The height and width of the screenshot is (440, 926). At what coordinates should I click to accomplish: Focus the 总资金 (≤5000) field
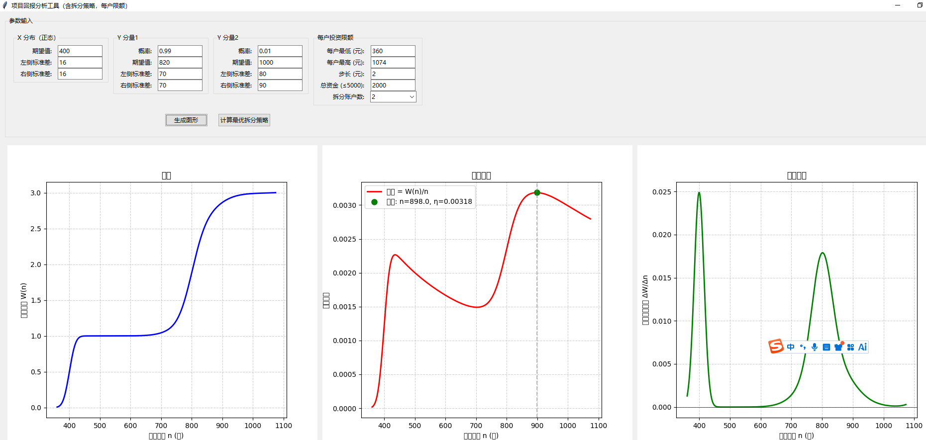tap(393, 86)
